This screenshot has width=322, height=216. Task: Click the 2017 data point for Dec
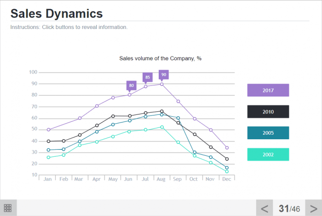pyautogui.click(x=227, y=148)
